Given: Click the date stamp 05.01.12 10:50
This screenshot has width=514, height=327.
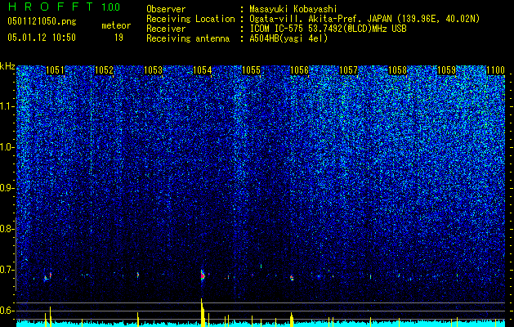Looking at the screenshot, I should tap(42, 38).
